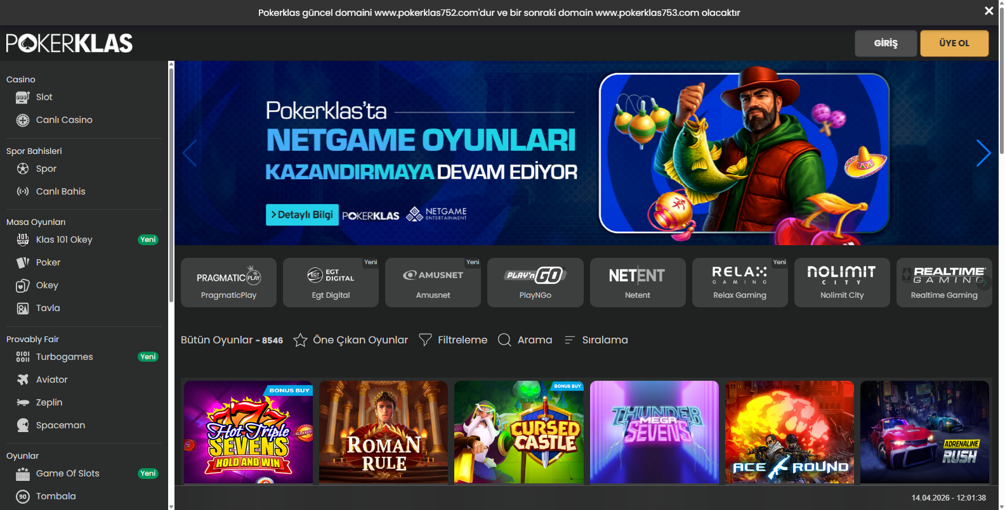
Task: Open the Filtreleme option
Action: pos(463,340)
